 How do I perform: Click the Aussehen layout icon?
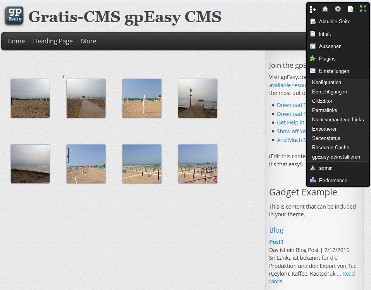coord(313,46)
